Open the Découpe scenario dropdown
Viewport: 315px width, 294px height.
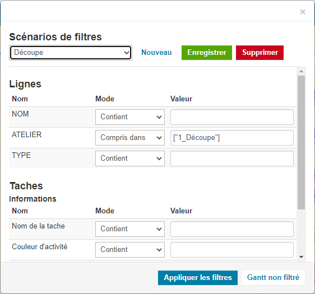coord(71,53)
